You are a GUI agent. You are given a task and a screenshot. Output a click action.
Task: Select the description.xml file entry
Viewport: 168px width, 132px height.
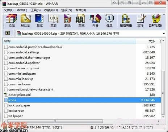(x=82, y=95)
